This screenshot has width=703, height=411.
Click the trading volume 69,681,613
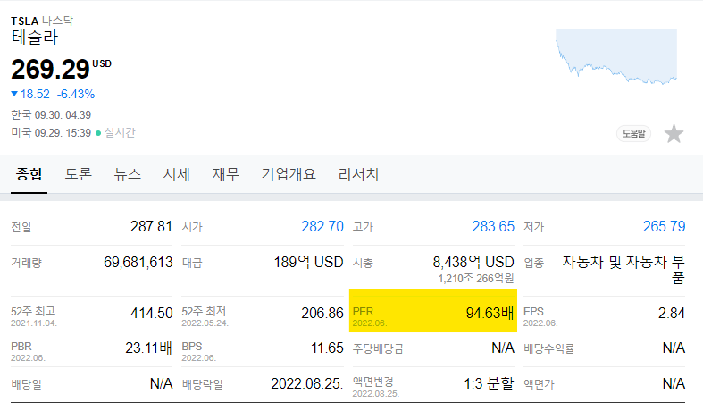point(138,262)
